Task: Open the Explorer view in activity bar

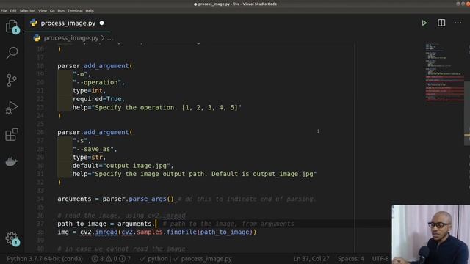Action: [x=12, y=26]
